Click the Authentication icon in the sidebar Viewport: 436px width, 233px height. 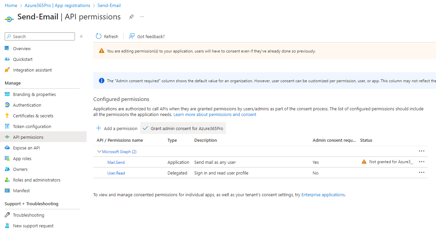[x=7, y=105]
